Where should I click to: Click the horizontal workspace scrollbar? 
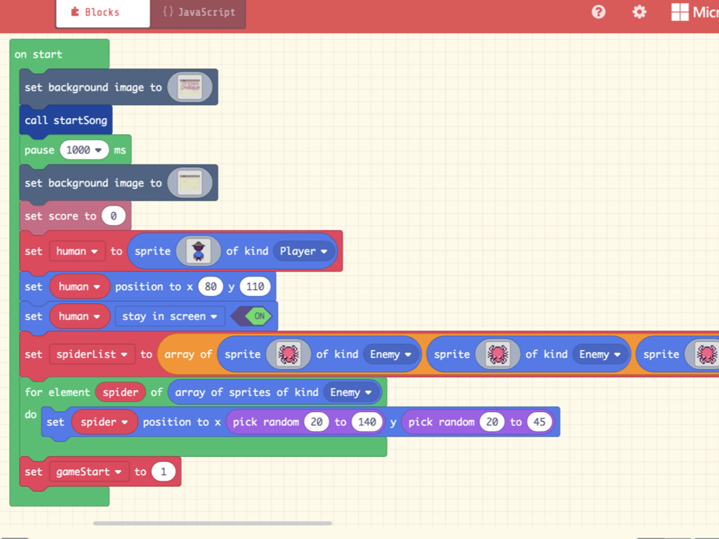point(212,523)
